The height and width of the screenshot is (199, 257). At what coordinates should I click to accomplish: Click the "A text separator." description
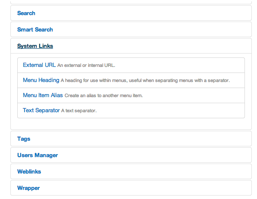(79, 111)
